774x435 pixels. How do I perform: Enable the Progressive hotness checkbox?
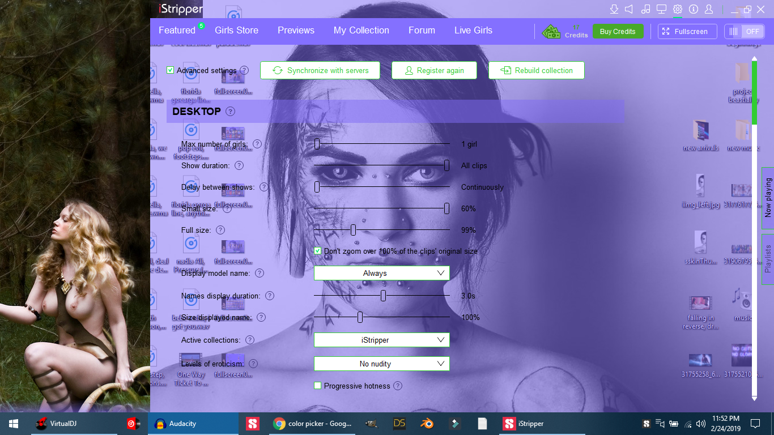coord(318,386)
